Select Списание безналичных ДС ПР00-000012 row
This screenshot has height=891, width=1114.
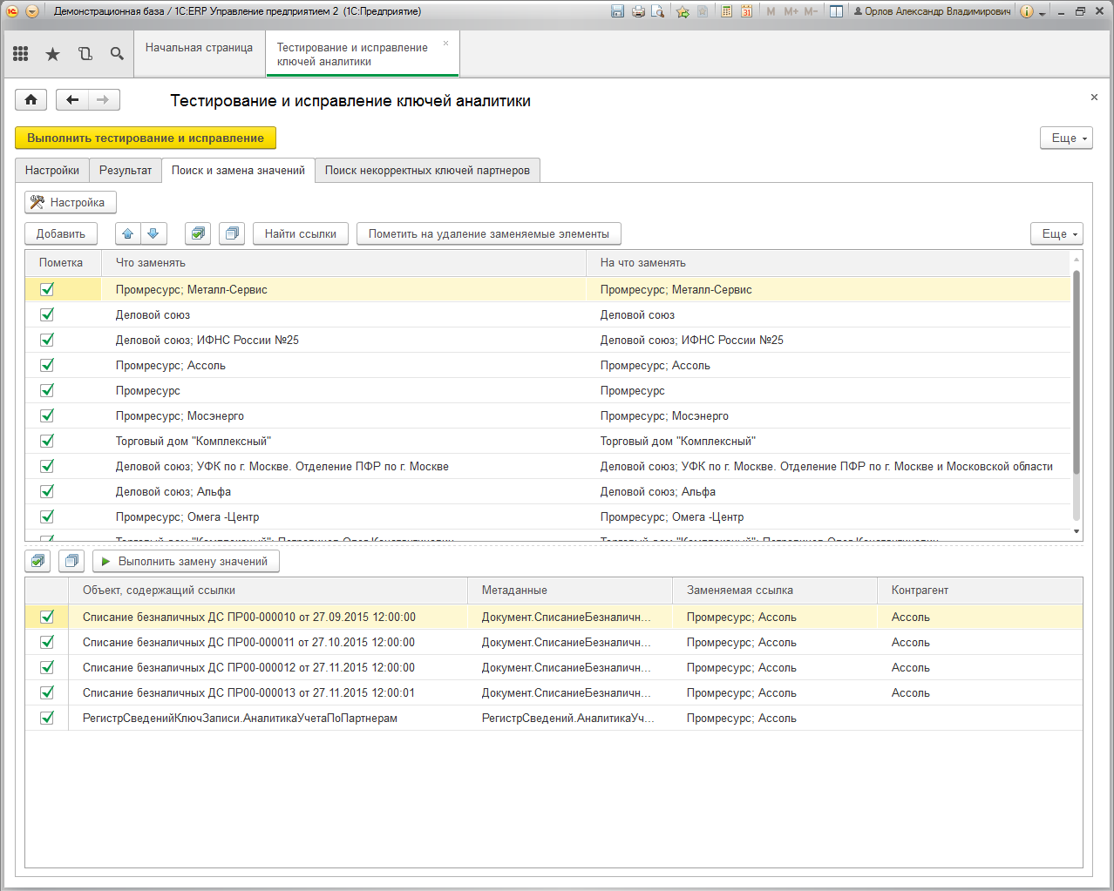(x=554, y=667)
